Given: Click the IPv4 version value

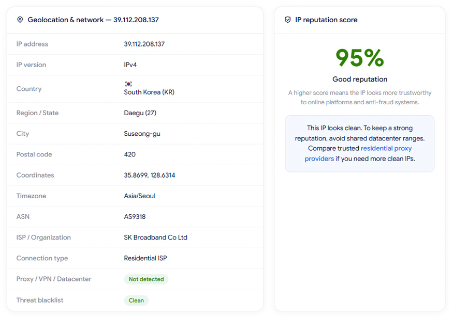Looking at the screenshot, I should click(x=130, y=65).
